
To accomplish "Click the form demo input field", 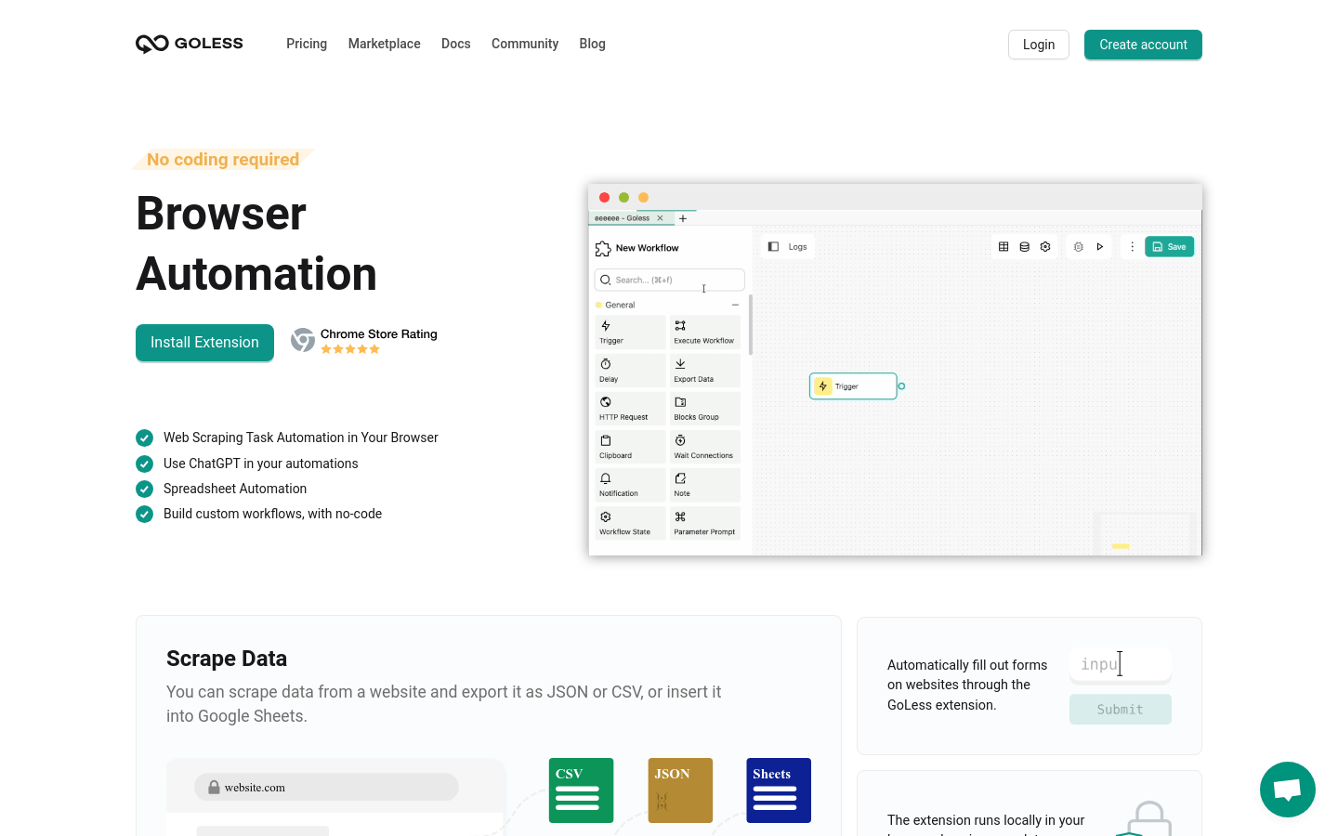I will tap(1120, 664).
